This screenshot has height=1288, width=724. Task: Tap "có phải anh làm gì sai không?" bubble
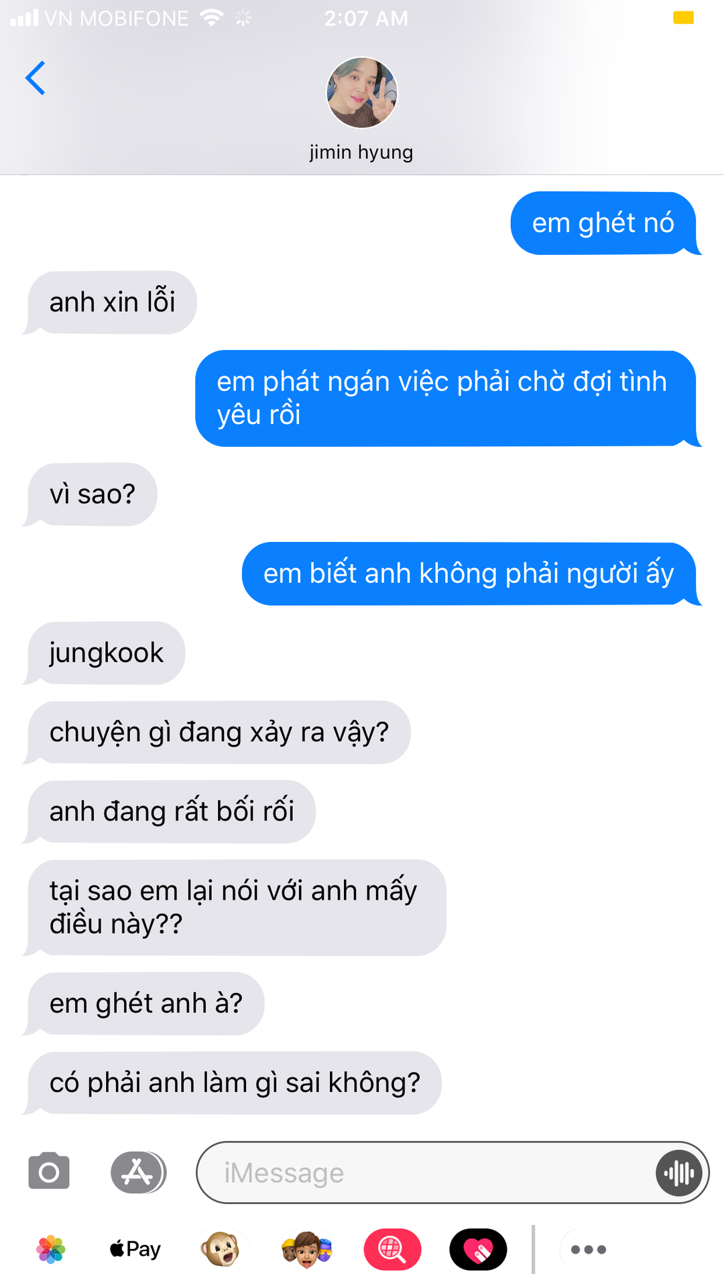(233, 1083)
